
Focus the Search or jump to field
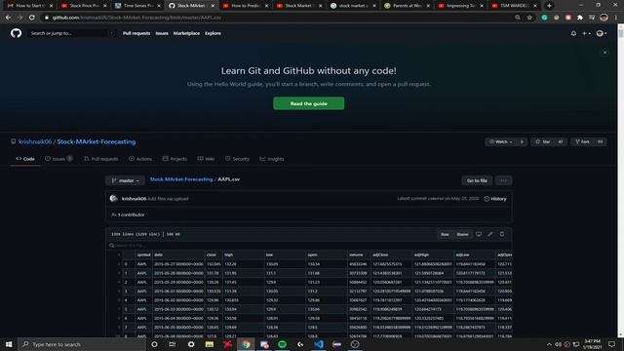(71, 33)
